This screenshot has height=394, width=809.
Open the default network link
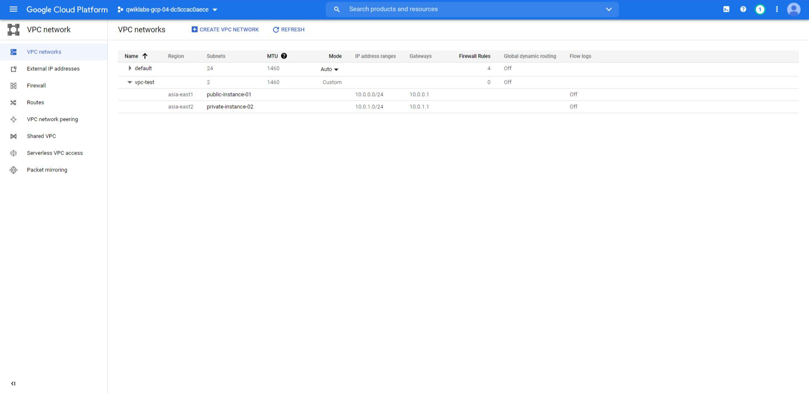143,68
